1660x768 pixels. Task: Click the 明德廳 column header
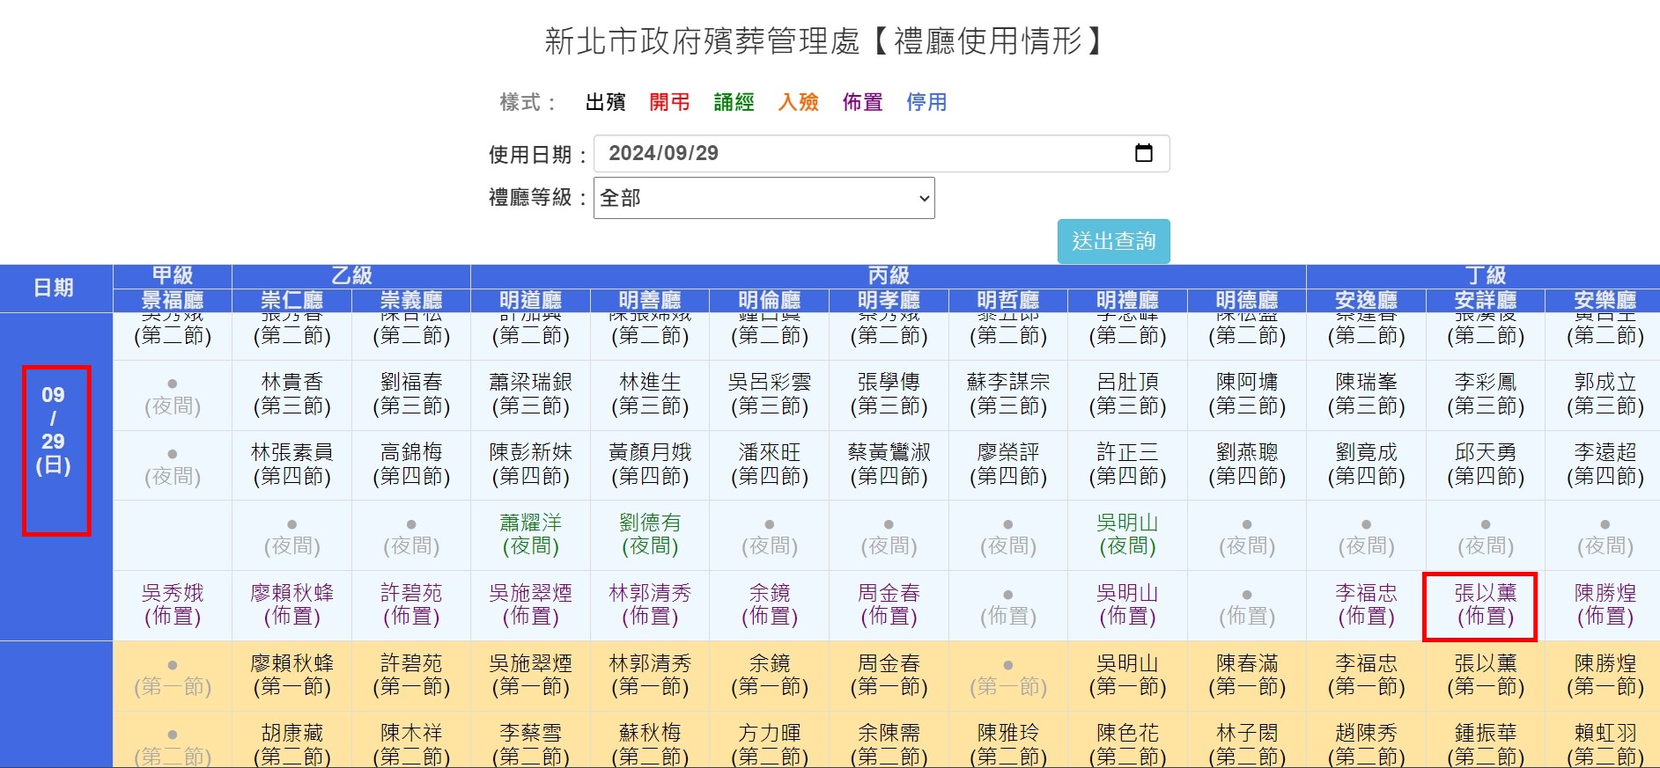click(1247, 300)
